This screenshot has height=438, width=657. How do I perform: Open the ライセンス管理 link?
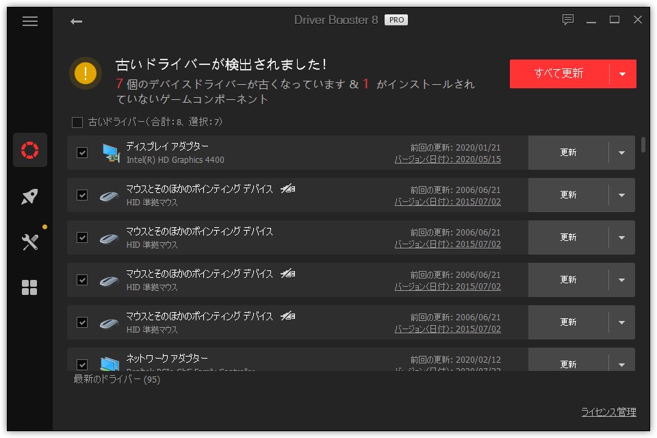pos(608,412)
